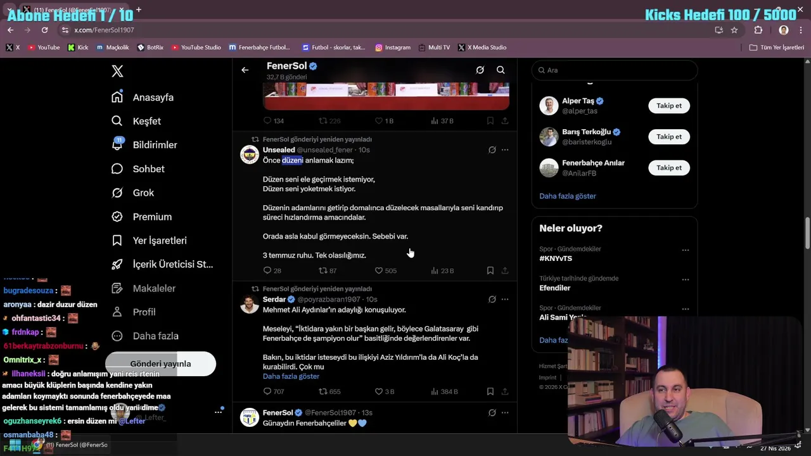The image size is (811, 456).
Task: Click the search icon in FenerSol header
Action: pos(501,70)
